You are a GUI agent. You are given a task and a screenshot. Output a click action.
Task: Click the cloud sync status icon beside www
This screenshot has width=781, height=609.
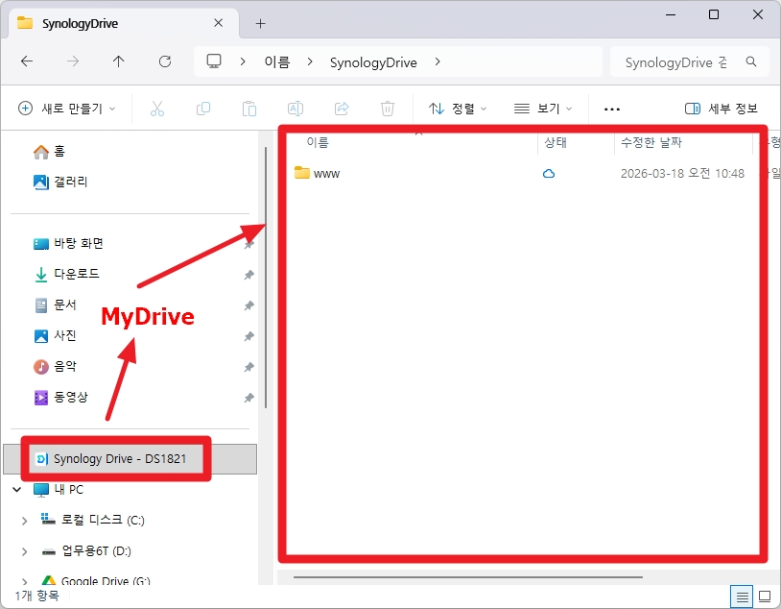[x=549, y=173]
